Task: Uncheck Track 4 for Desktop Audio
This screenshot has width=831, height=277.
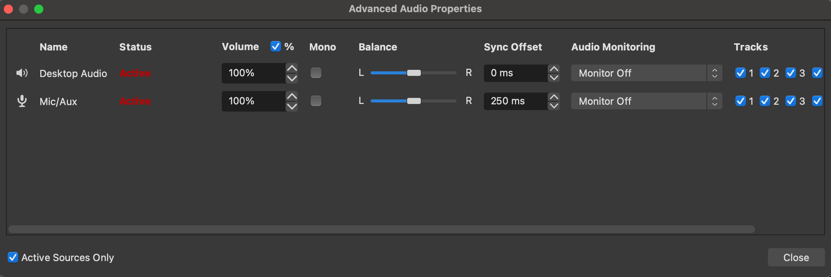Action: [817, 73]
